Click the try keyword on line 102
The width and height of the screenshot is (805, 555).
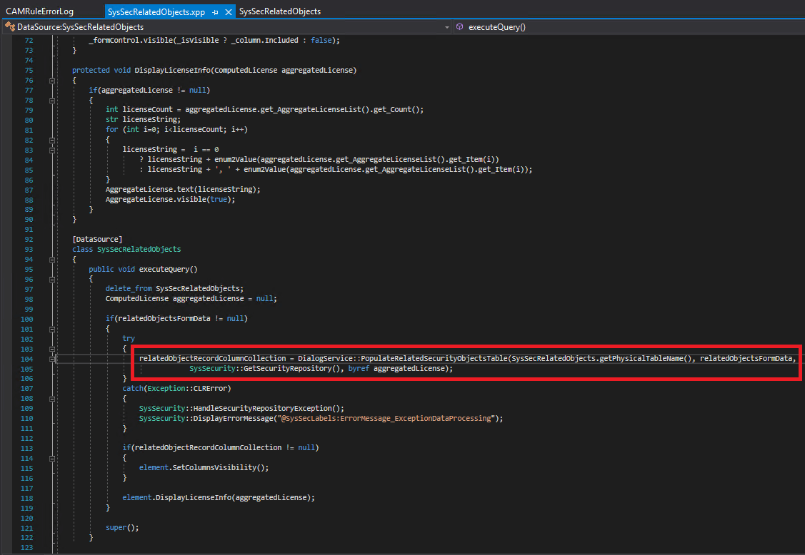[x=129, y=339]
